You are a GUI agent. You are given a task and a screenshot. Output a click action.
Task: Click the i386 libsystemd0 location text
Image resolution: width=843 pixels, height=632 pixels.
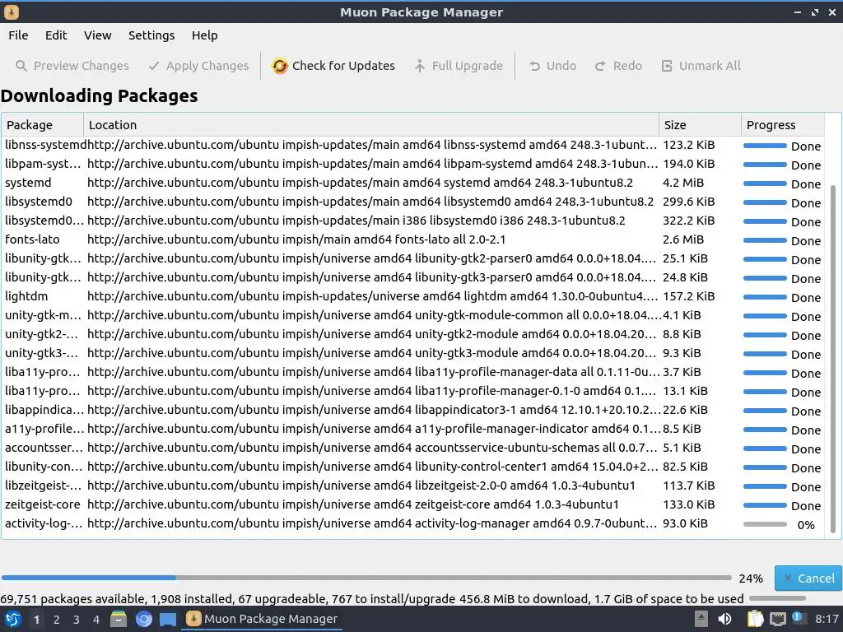coord(356,221)
